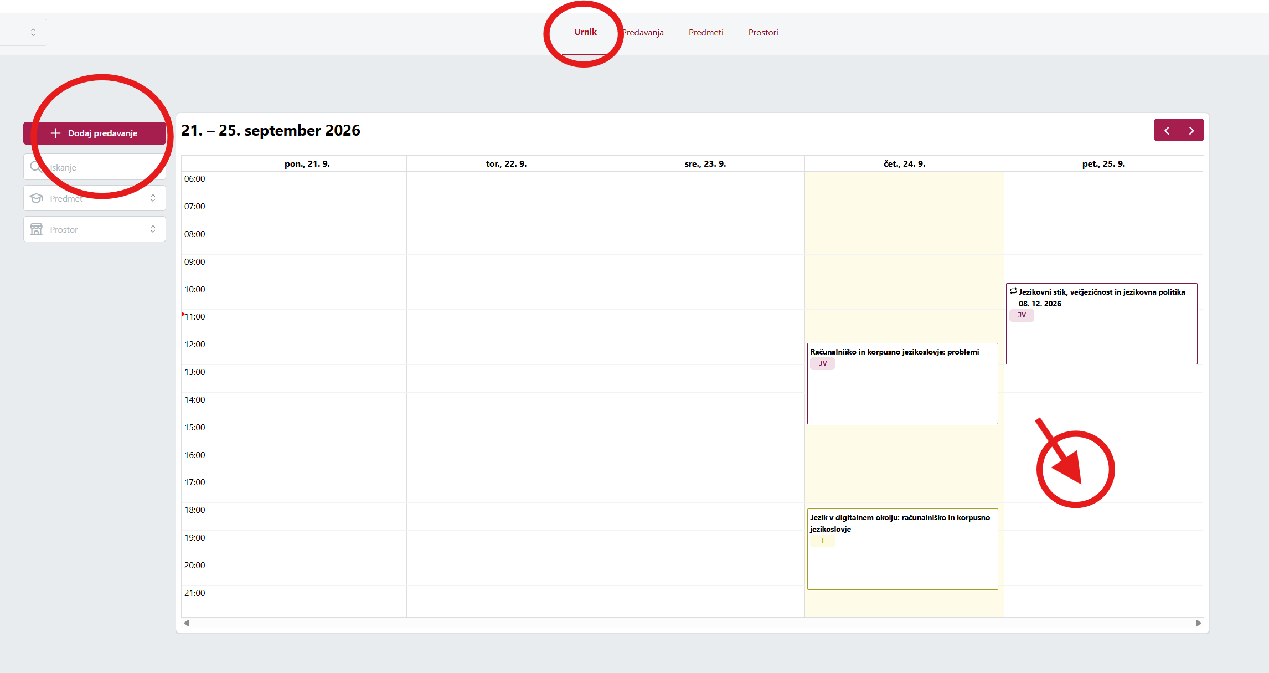Click the plus icon in Dodaj predavanje
The height and width of the screenshot is (673, 1269).
click(x=55, y=133)
